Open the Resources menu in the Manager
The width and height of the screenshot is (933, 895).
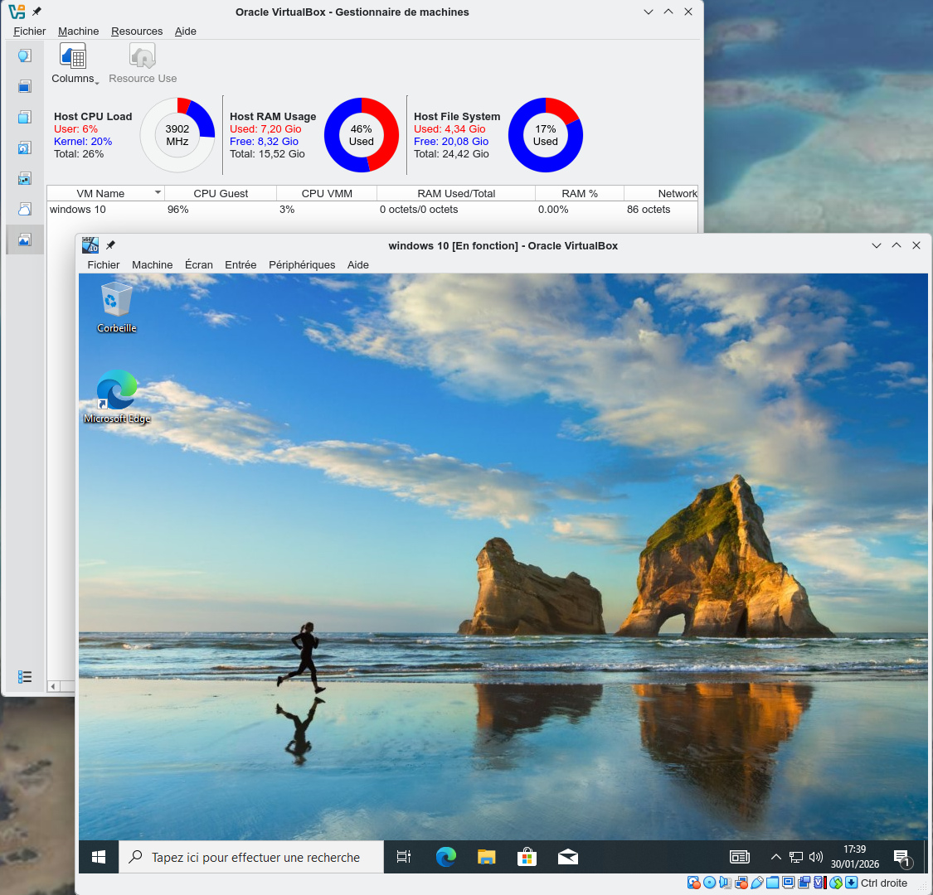pos(137,31)
